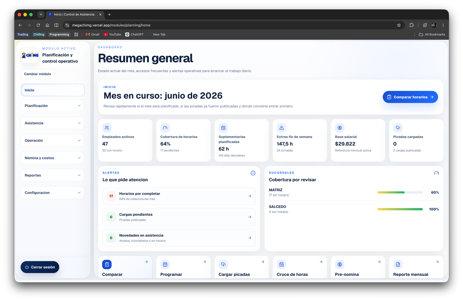The width and height of the screenshot is (463, 301).
Task: Open the apps grid in bookmarks bar
Action: (x=76, y=34)
